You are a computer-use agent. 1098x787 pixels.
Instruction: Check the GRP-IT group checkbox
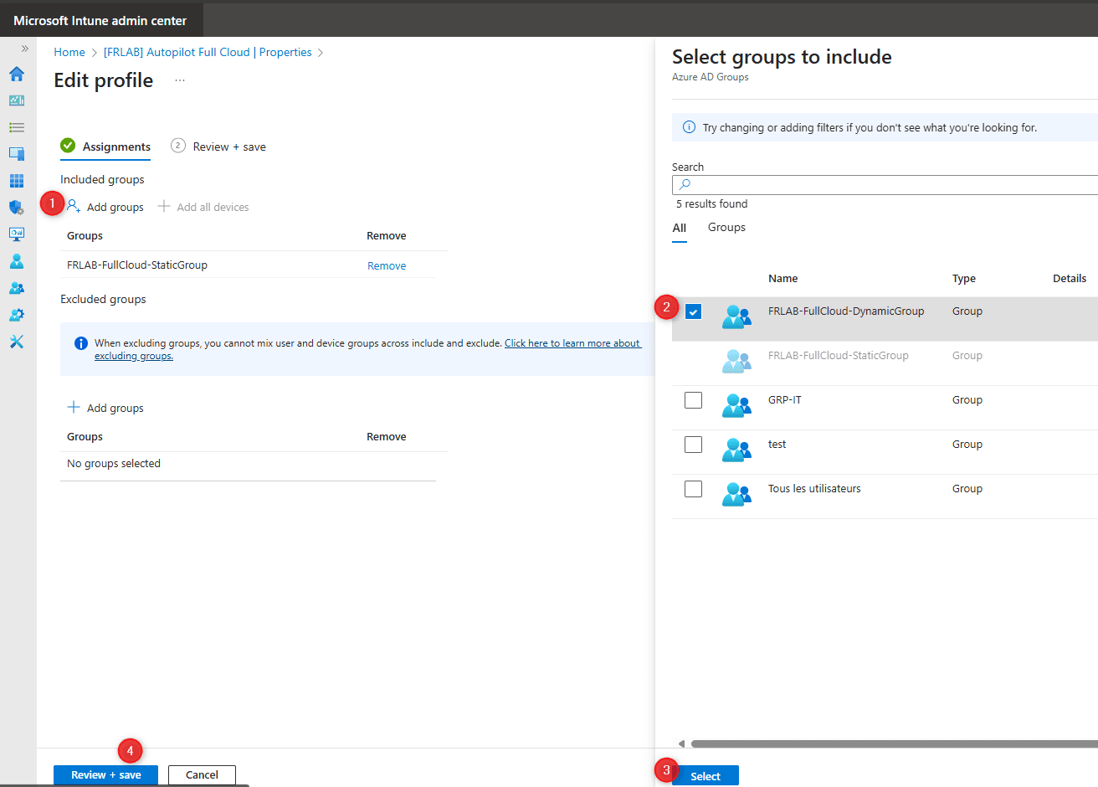693,400
